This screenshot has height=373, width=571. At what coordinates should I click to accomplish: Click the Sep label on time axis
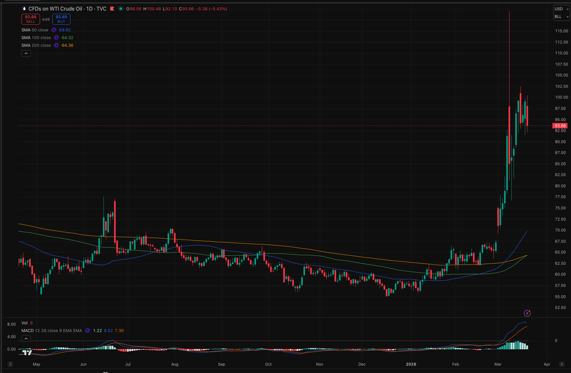[x=221, y=364]
